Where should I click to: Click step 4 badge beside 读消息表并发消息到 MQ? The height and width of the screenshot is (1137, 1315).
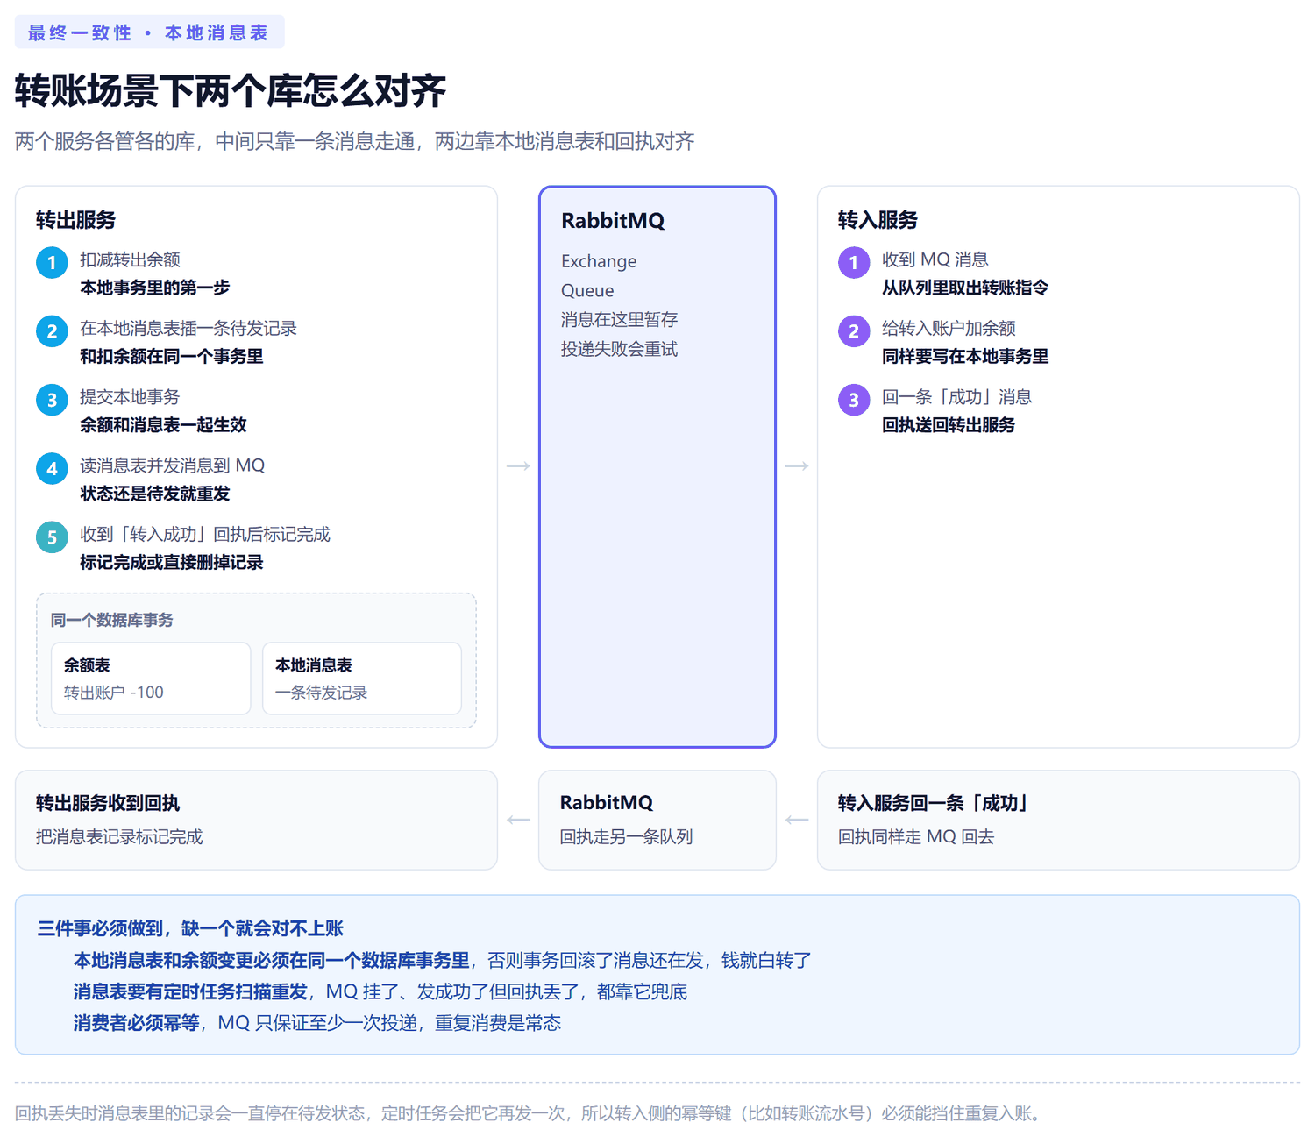point(52,468)
